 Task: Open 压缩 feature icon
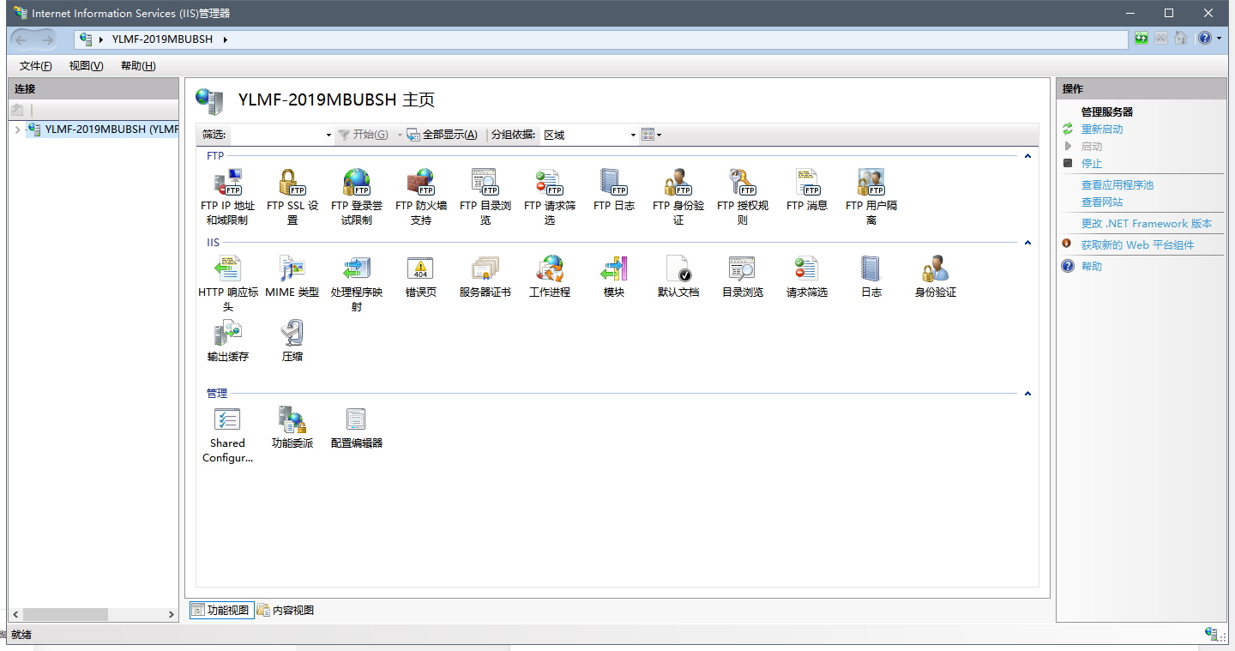(x=292, y=341)
